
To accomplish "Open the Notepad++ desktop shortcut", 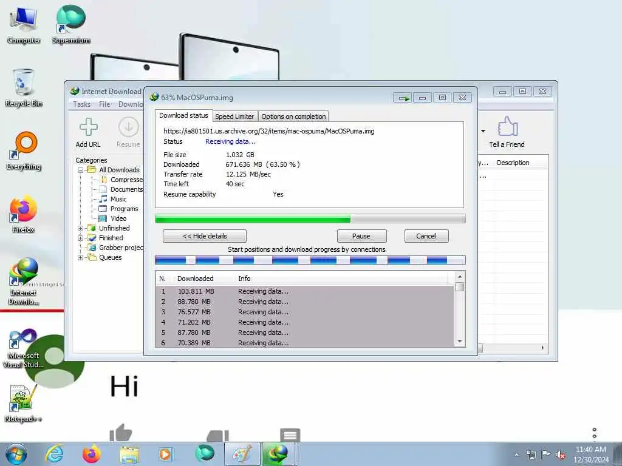I will (x=24, y=404).
